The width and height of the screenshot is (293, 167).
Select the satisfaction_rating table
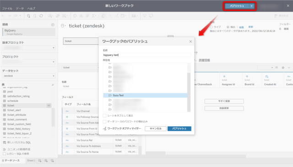(18, 96)
